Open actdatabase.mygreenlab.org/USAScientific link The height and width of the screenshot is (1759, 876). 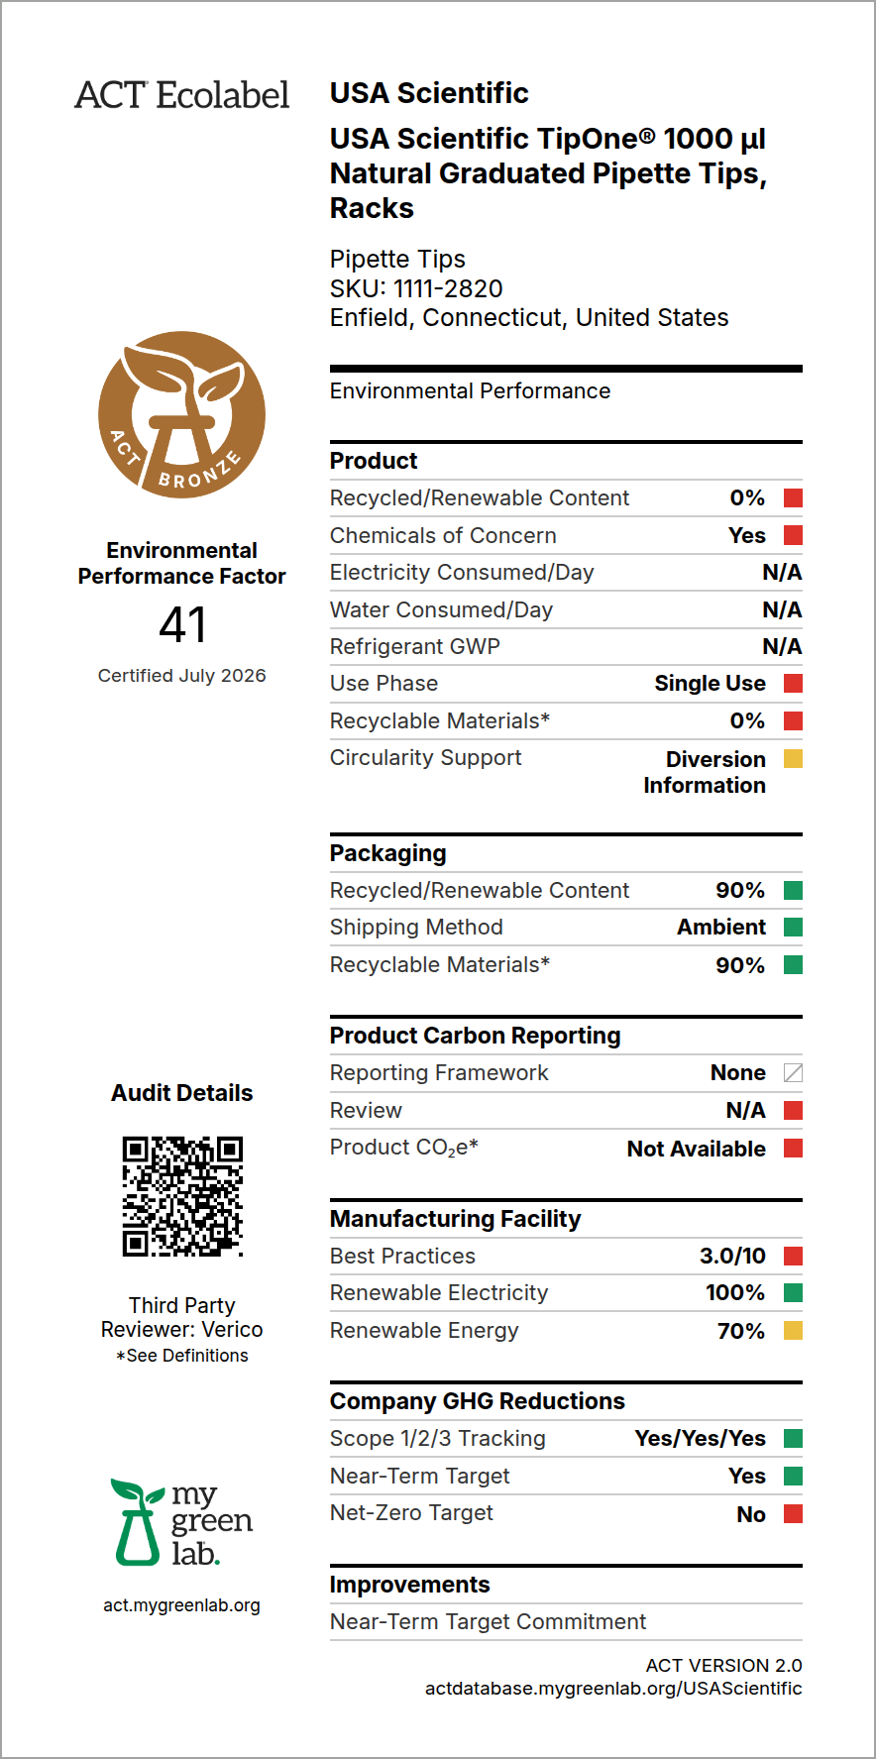(x=613, y=1689)
